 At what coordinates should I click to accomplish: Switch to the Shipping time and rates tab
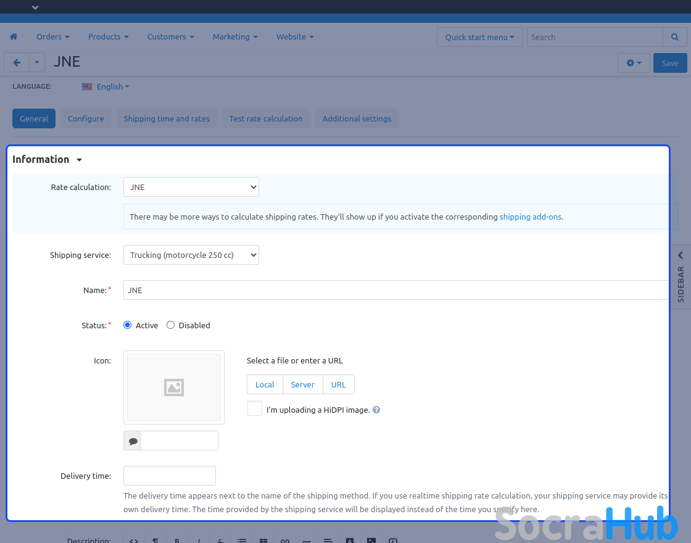click(167, 118)
